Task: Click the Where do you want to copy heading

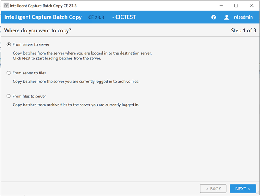Action: 38,30
